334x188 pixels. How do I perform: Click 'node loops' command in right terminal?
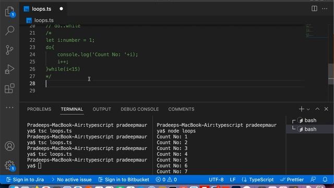(182, 131)
